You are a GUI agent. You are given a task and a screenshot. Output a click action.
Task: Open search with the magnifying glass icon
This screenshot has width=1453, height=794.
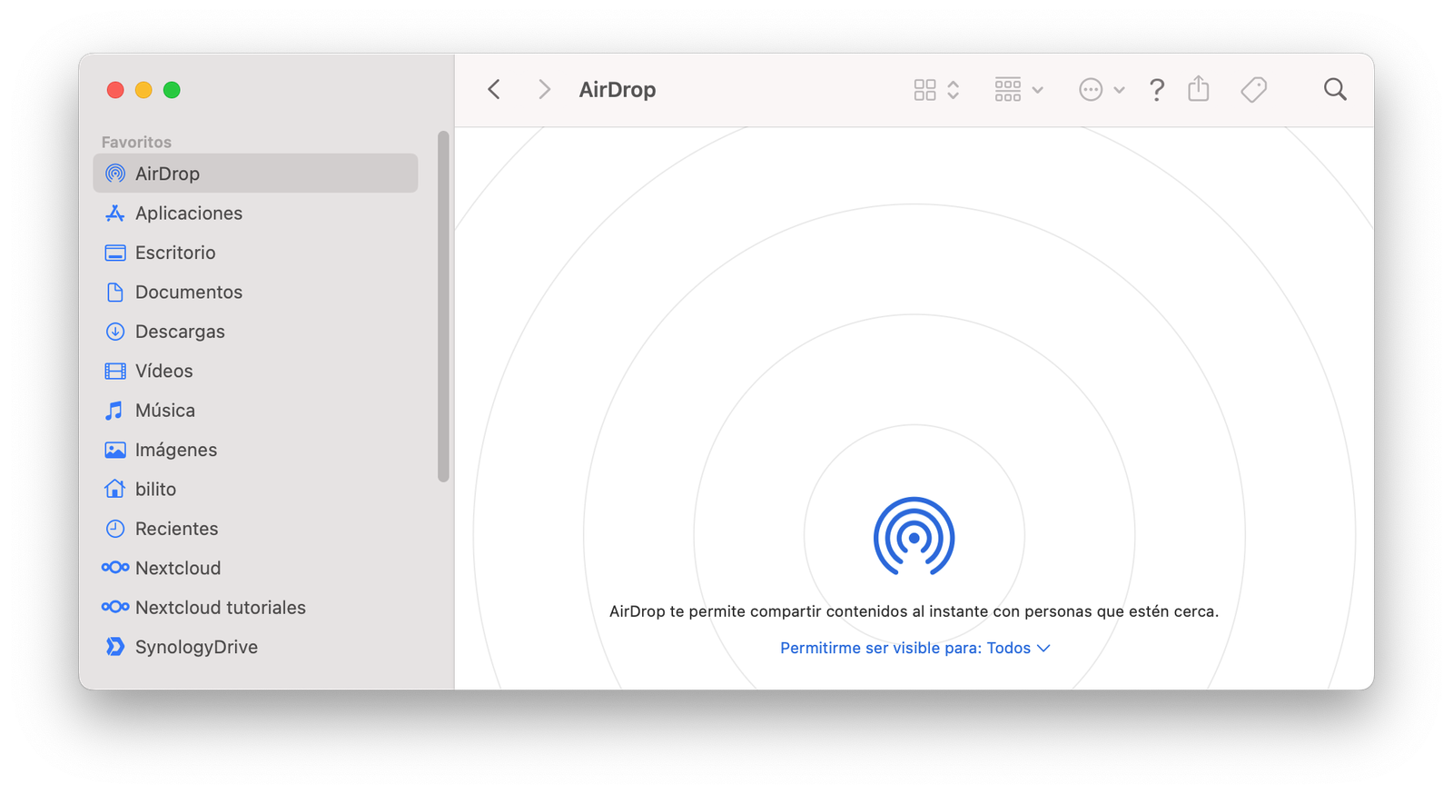click(x=1334, y=89)
